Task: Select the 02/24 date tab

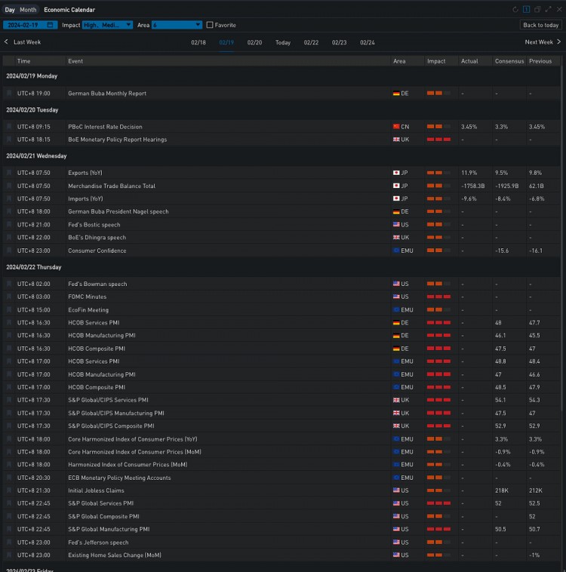Action: (368, 42)
